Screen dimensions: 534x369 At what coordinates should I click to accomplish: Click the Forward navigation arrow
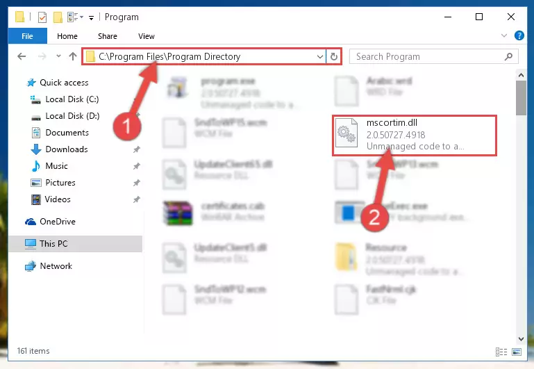(x=42, y=56)
